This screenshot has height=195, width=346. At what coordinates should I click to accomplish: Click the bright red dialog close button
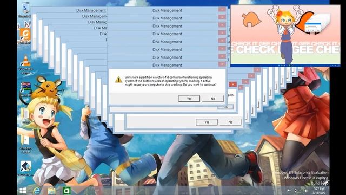point(233,84)
